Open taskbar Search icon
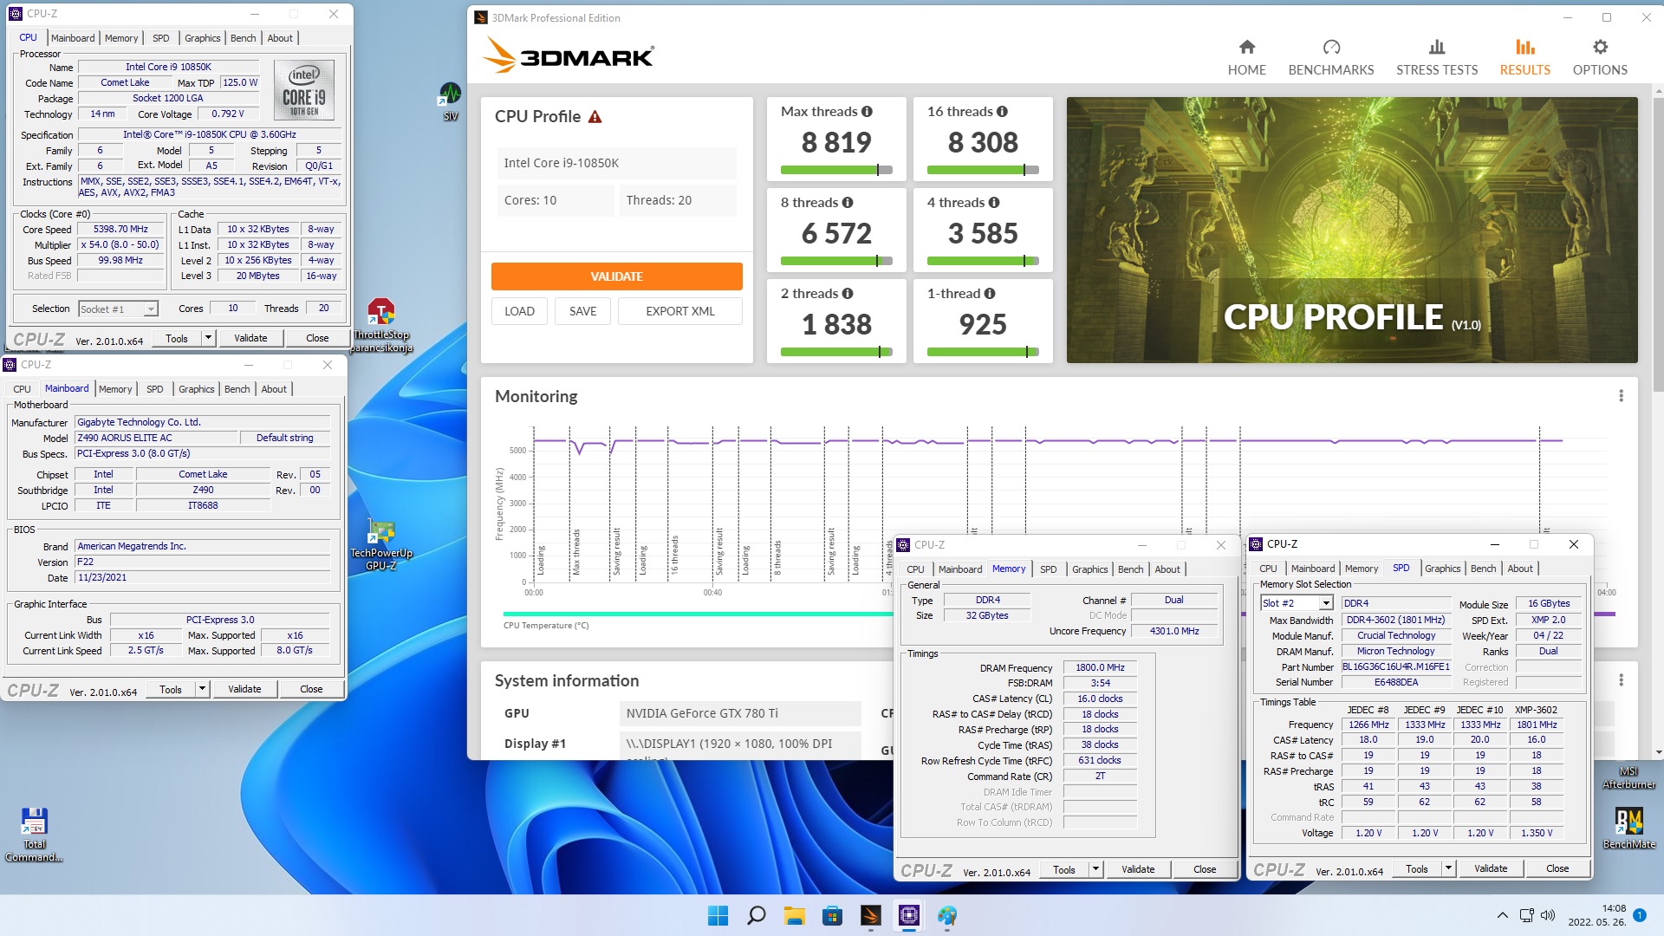The width and height of the screenshot is (1664, 936). (756, 915)
